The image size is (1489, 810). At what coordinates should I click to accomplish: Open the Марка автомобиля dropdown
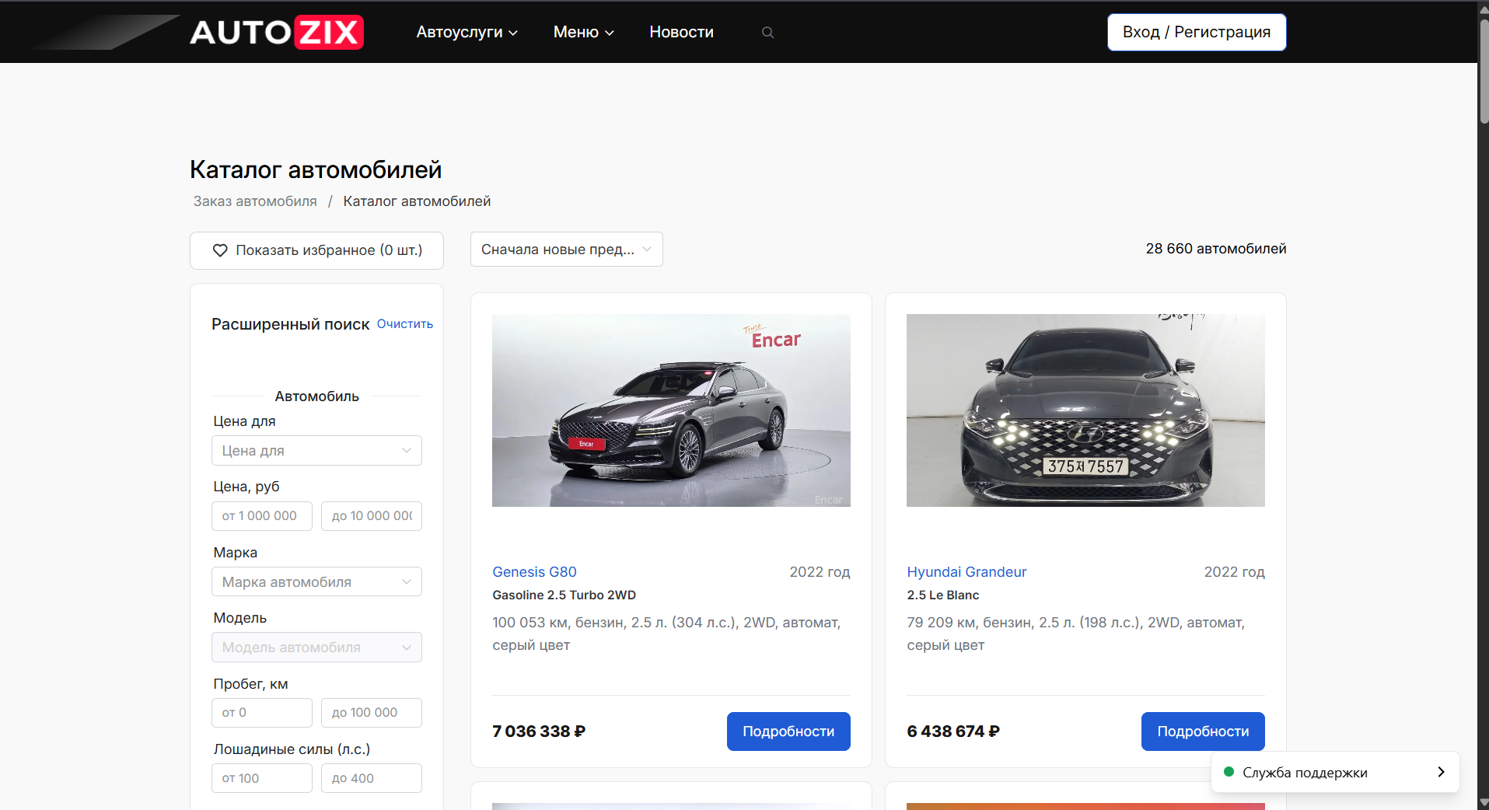pyautogui.click(x=316, y=581)
